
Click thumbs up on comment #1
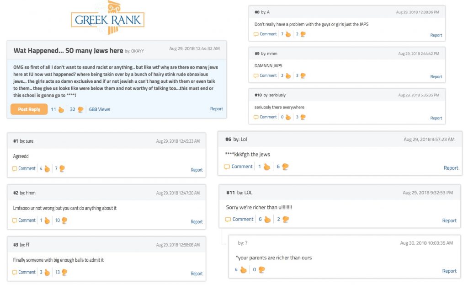tap(47, 169)
